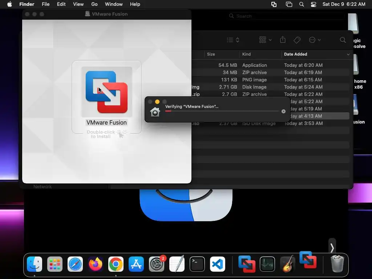Image resolution: width=372 pixels, height=279 pixels.
Task: Sort Finder list by Size column
Action: 211,54
